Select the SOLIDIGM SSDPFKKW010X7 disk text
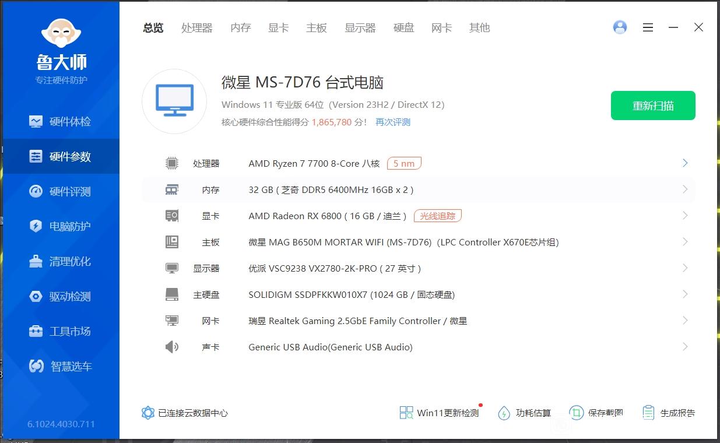The height and width of the screenshot is (443, 720). point(352,295)
